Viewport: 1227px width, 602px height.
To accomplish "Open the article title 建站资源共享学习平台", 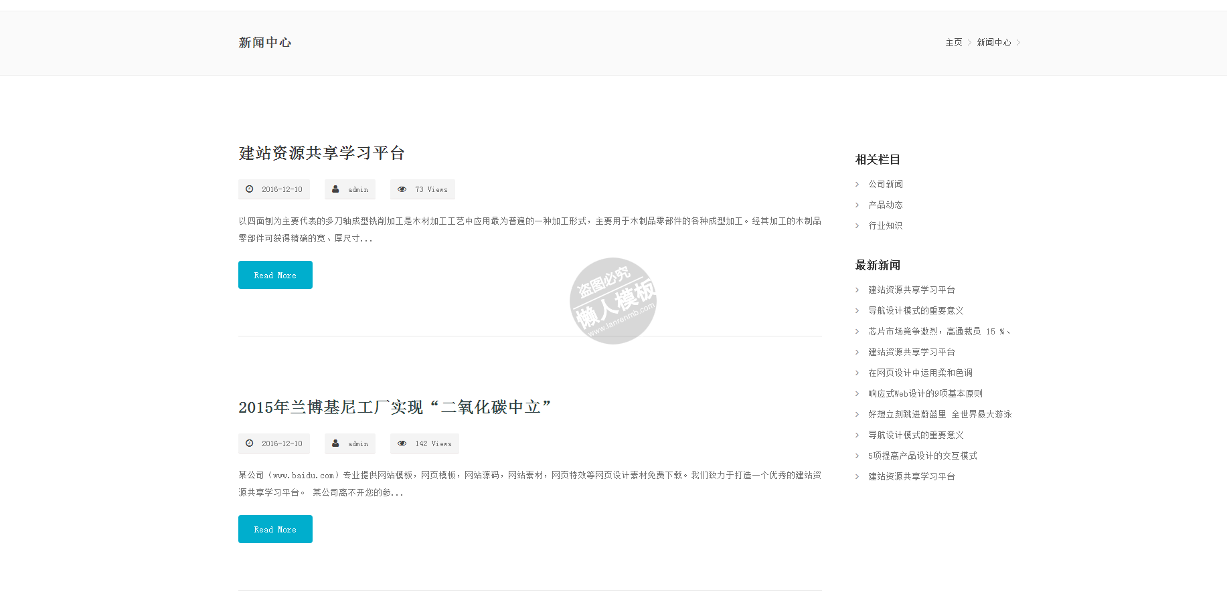I will click(x=322, y=153).
